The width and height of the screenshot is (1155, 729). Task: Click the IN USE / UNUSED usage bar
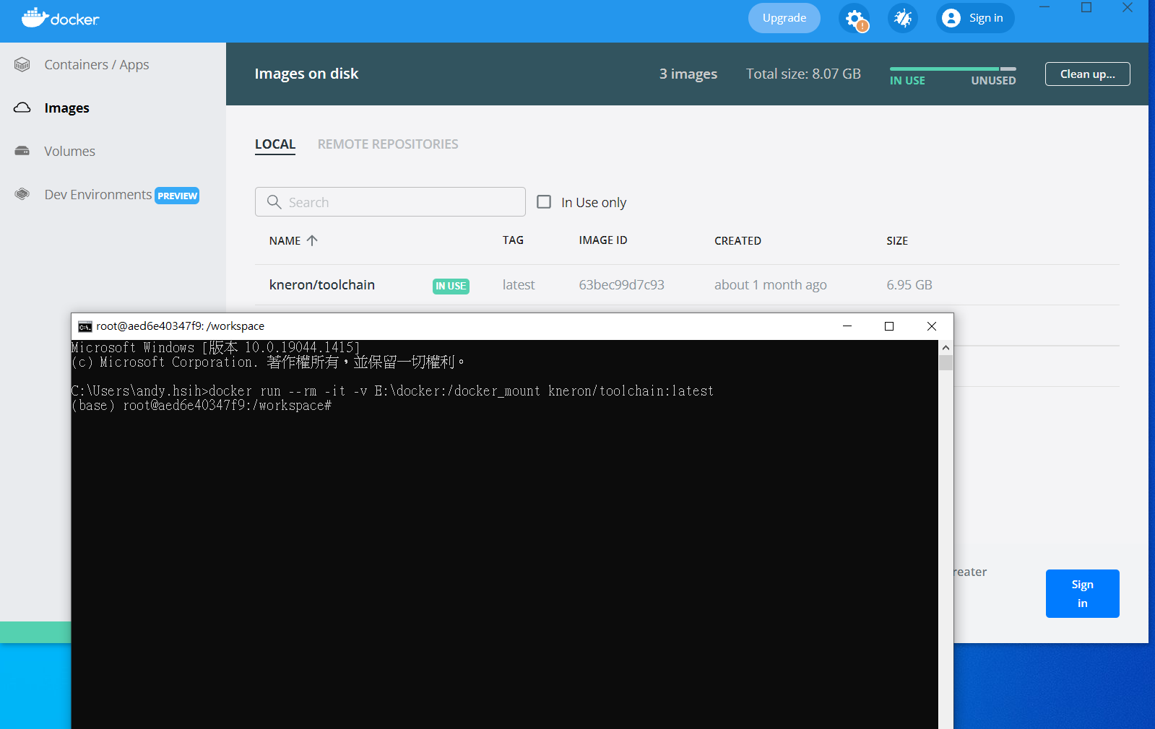[x=953, y=69]
